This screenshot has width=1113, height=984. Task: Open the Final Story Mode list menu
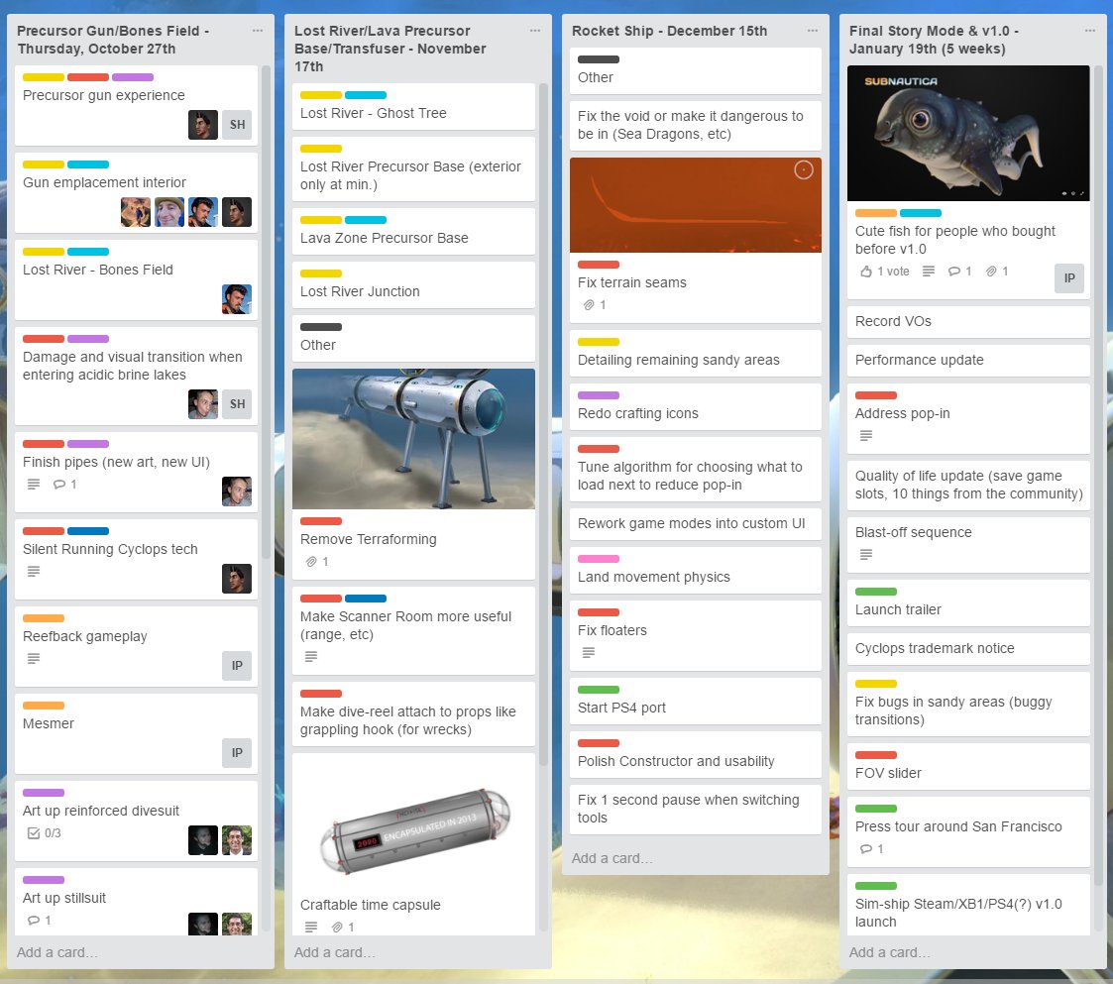1089,31
